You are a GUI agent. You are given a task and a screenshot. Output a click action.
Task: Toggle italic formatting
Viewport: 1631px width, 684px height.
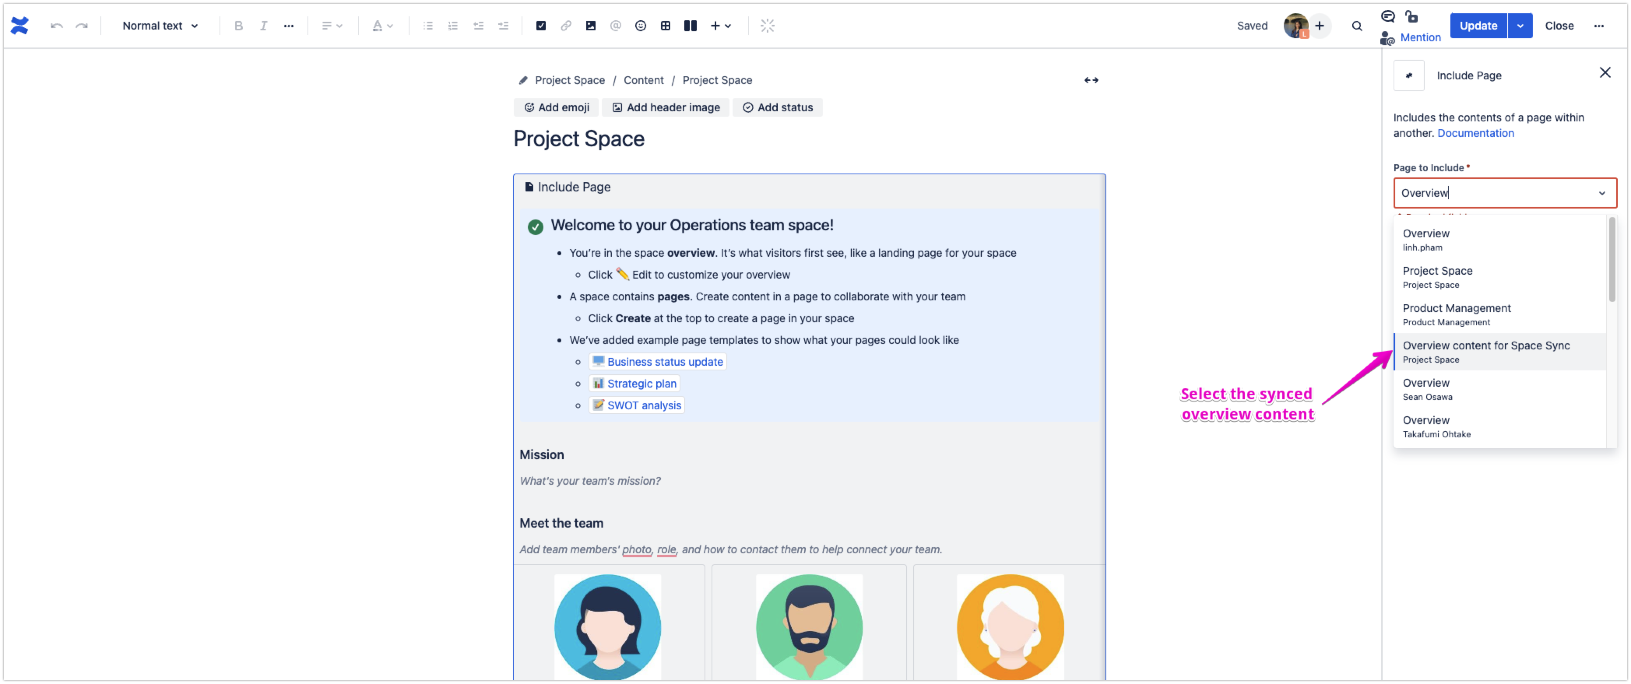[264, 26]
